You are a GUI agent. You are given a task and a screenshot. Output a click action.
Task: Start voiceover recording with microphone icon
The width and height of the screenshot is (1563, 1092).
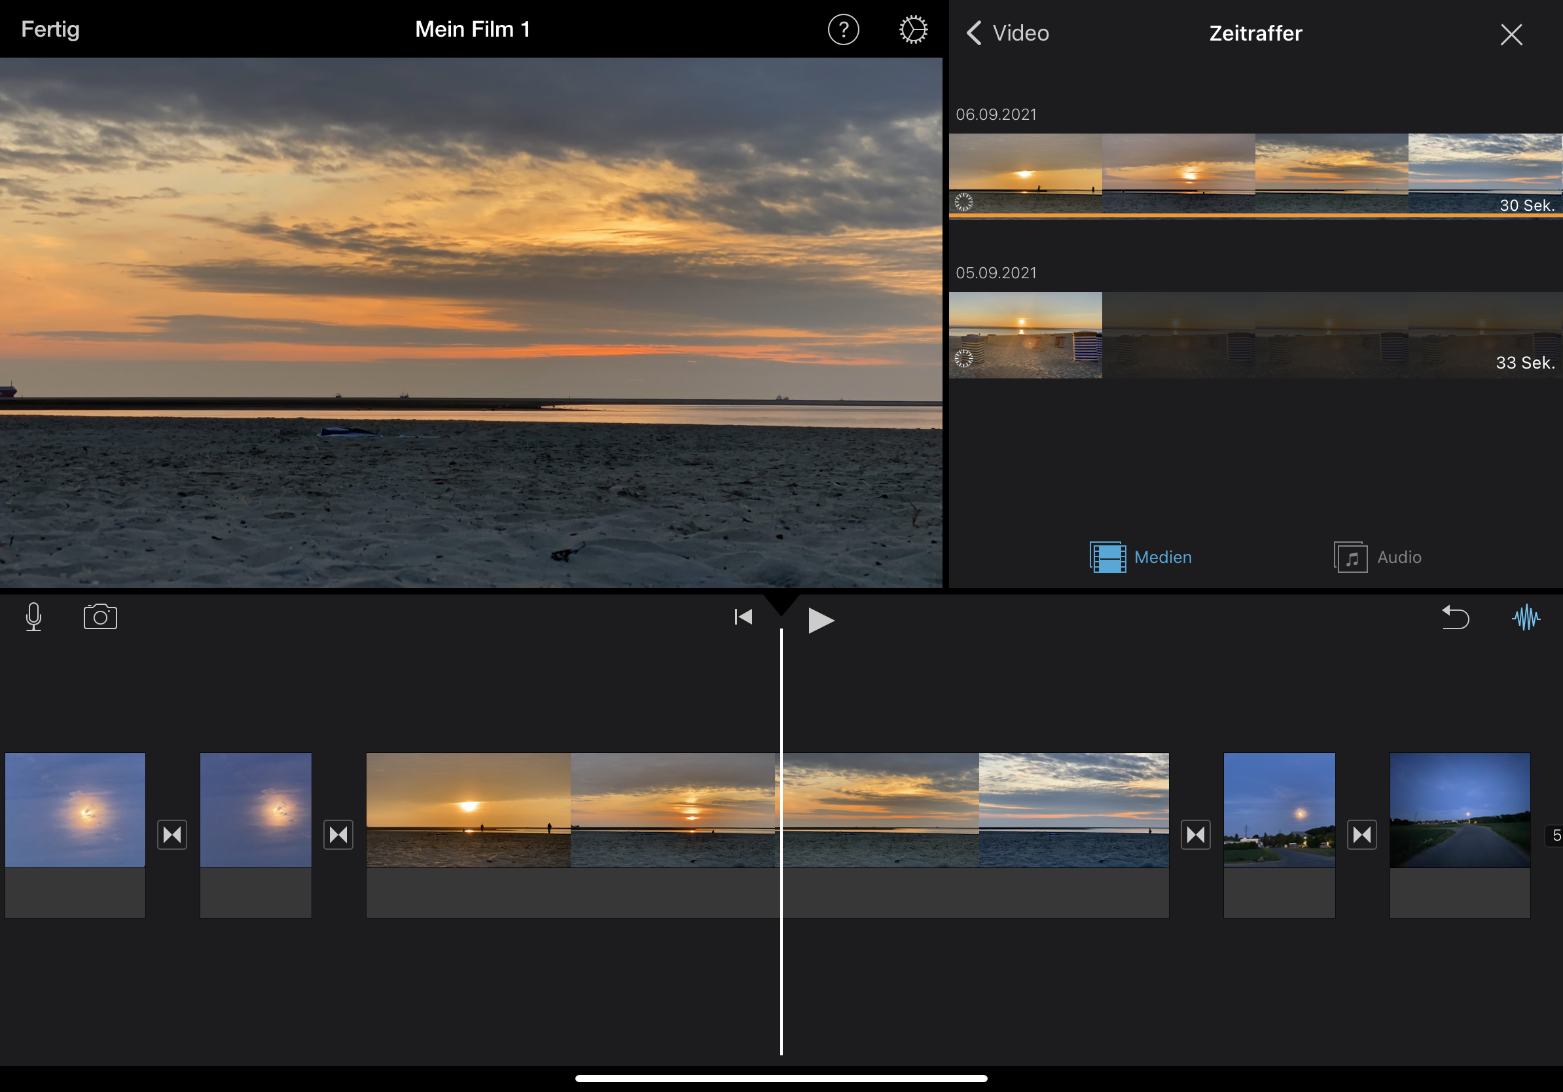(33, 617)
